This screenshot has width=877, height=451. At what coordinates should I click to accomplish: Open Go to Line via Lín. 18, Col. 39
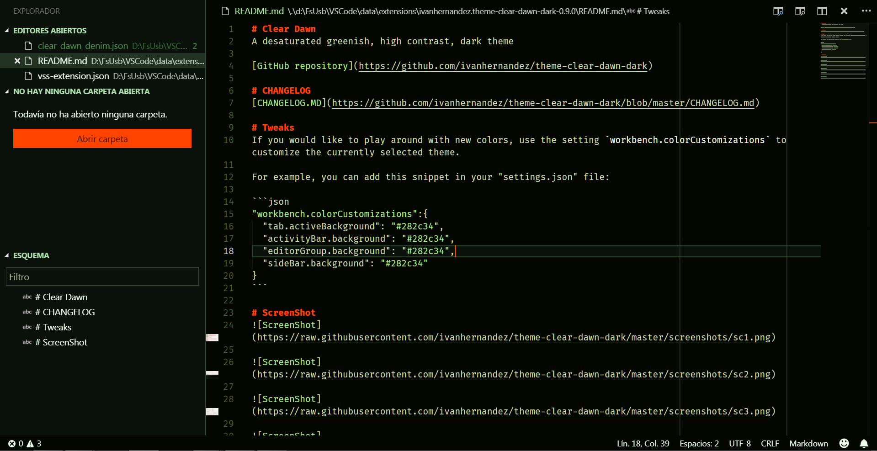point(643,444)
